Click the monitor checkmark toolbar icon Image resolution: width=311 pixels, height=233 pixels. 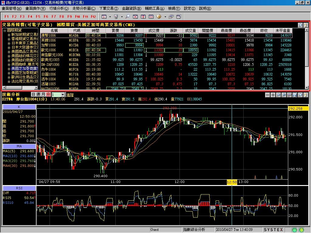(x=116, y=17)
